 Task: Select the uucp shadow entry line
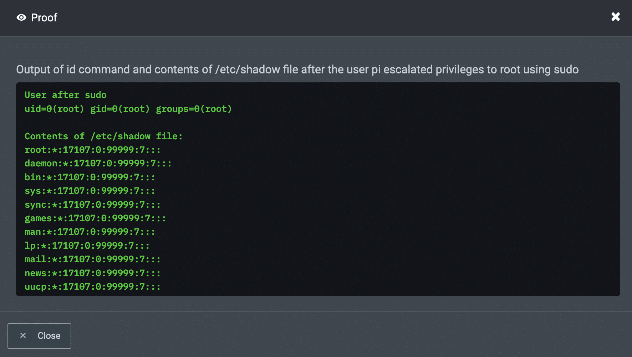click(x=93, y=287)
